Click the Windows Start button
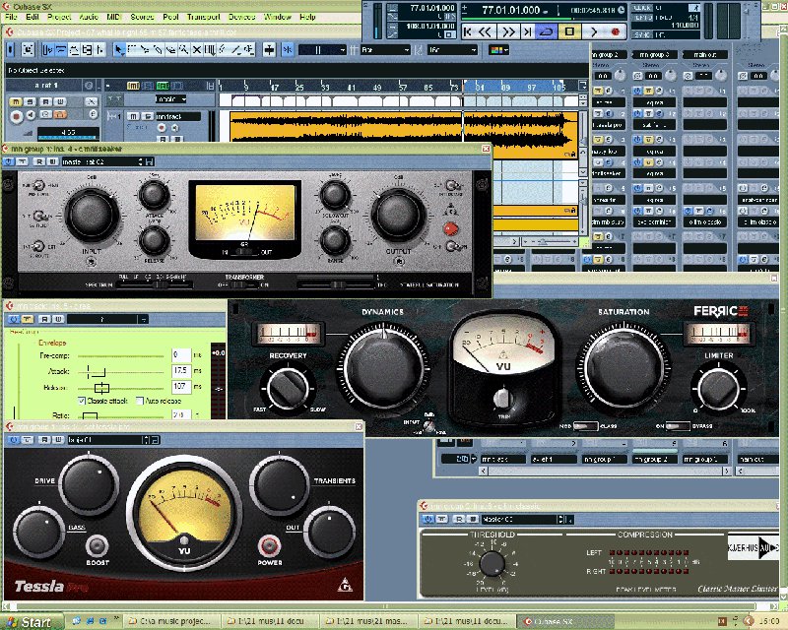 pos(32,622)
